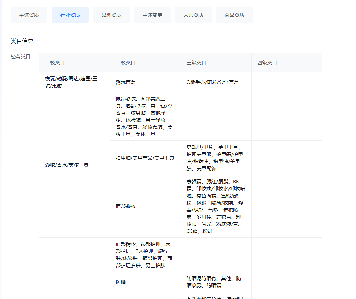Image resolution: width=356 pixels, height=299 pixels.
Task: Switch to the 商品资质 tab
Action: coord(234,15)
